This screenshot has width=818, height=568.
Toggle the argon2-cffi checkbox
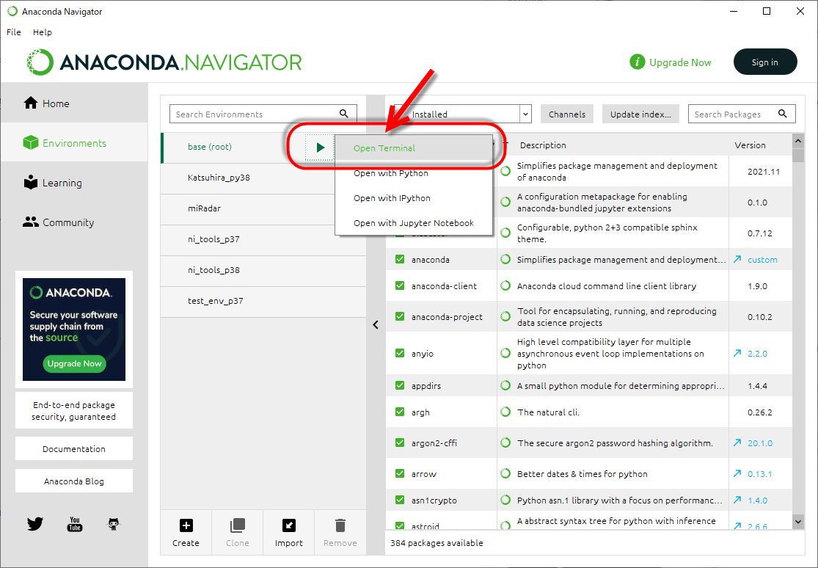[x=400, y=443]
